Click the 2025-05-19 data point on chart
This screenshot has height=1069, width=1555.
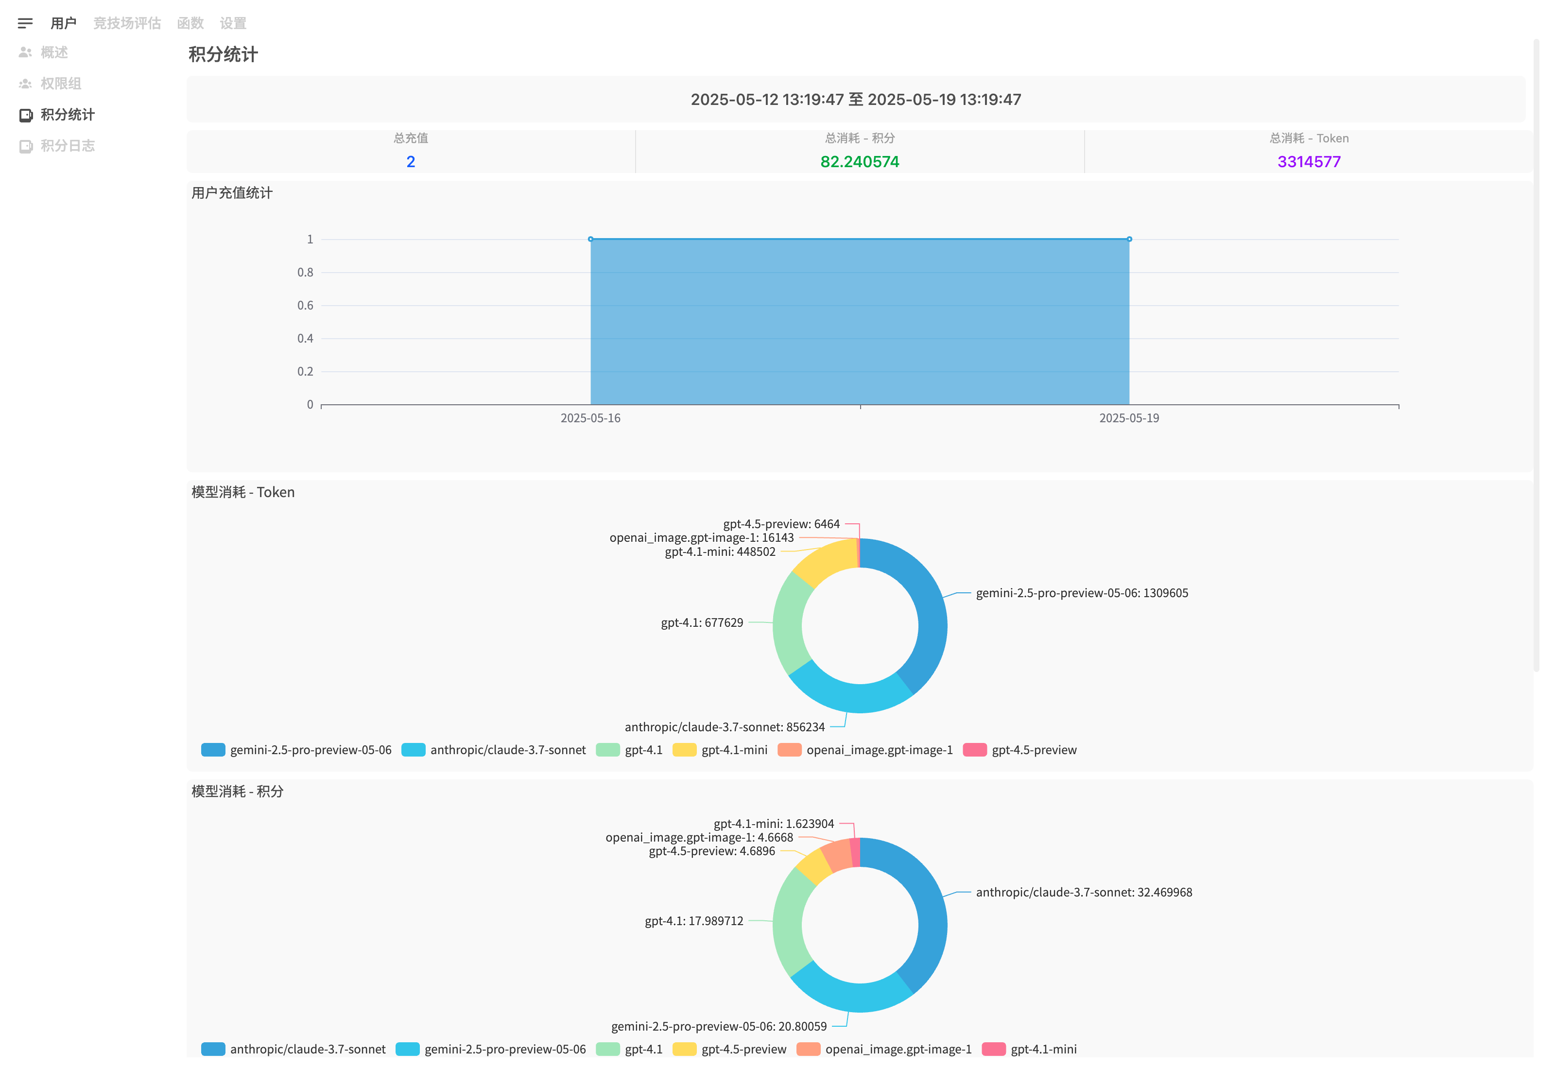(x=1130, y=239)
